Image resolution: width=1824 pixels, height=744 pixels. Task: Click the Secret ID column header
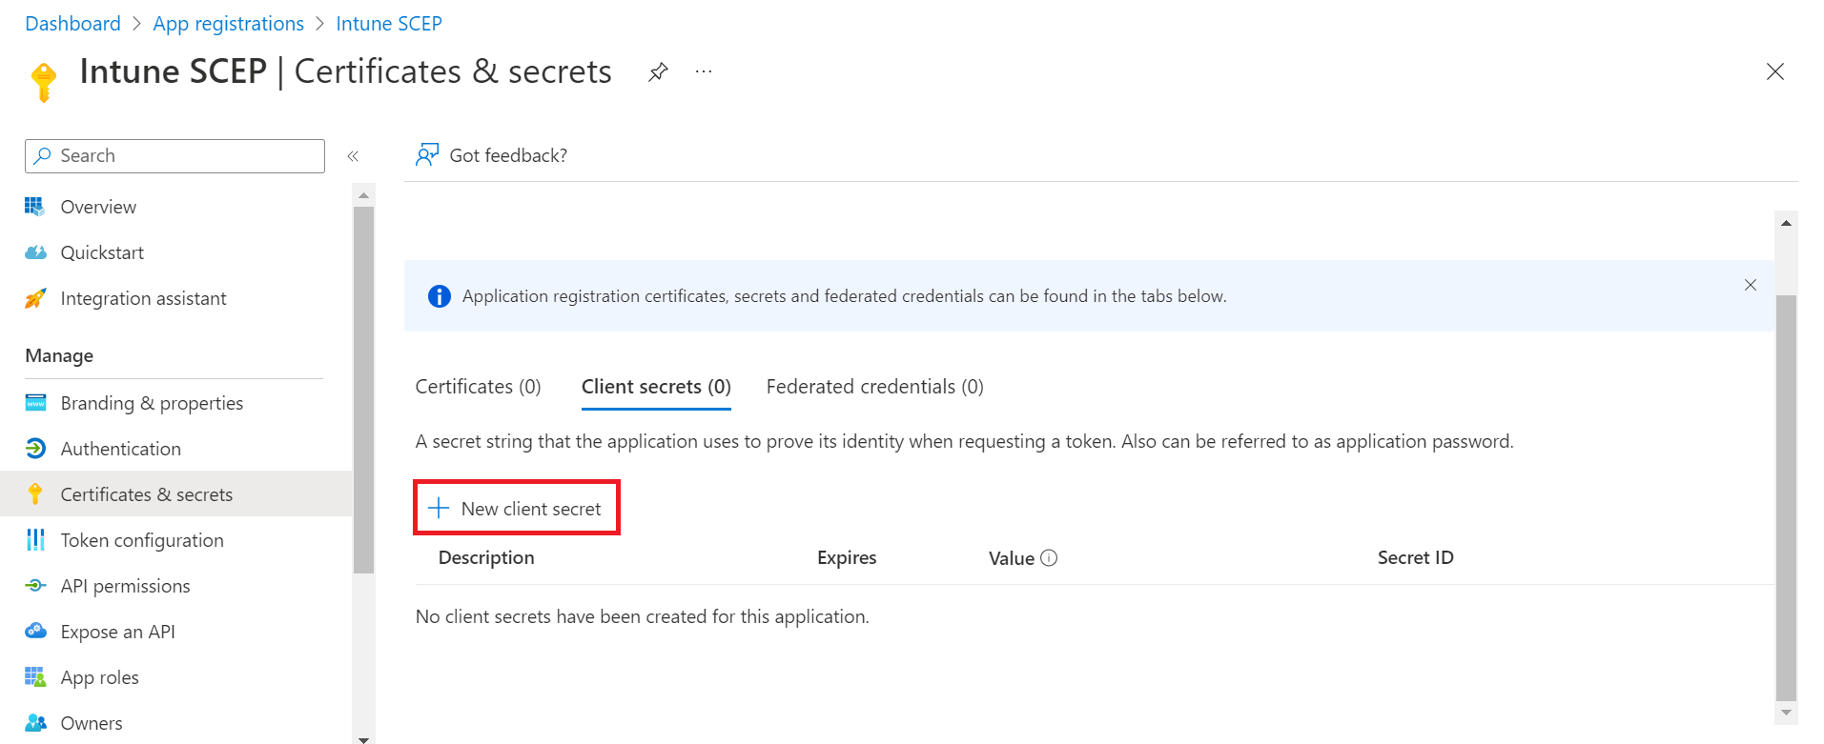1415,557
